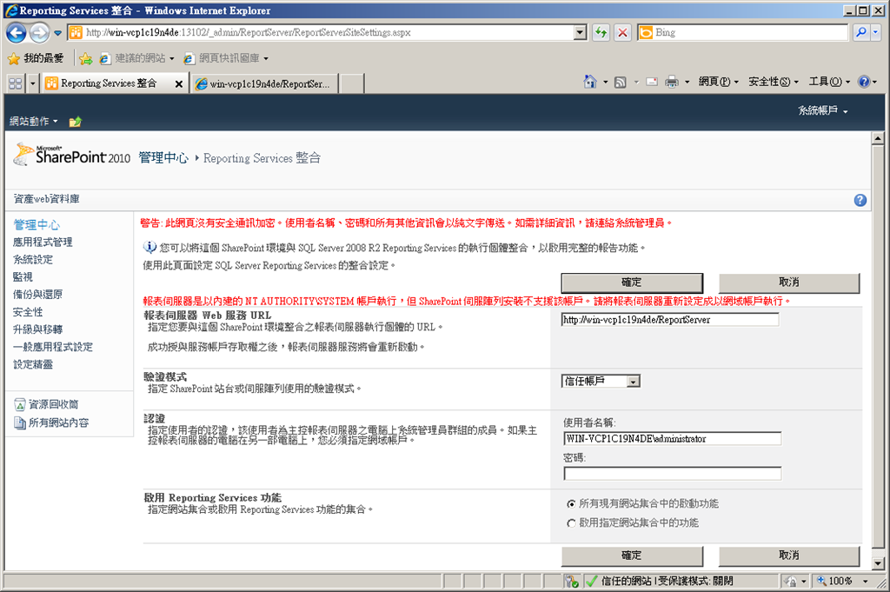The image size is (890, 592).
Task: Open the zoom level dropdown arrow
Action: click(866, 582)
